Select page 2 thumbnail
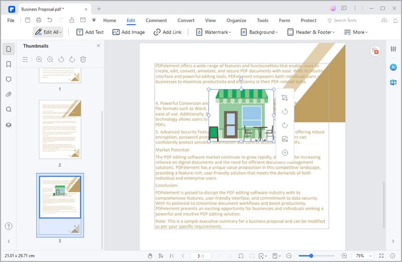 click(x=60, y=129)
